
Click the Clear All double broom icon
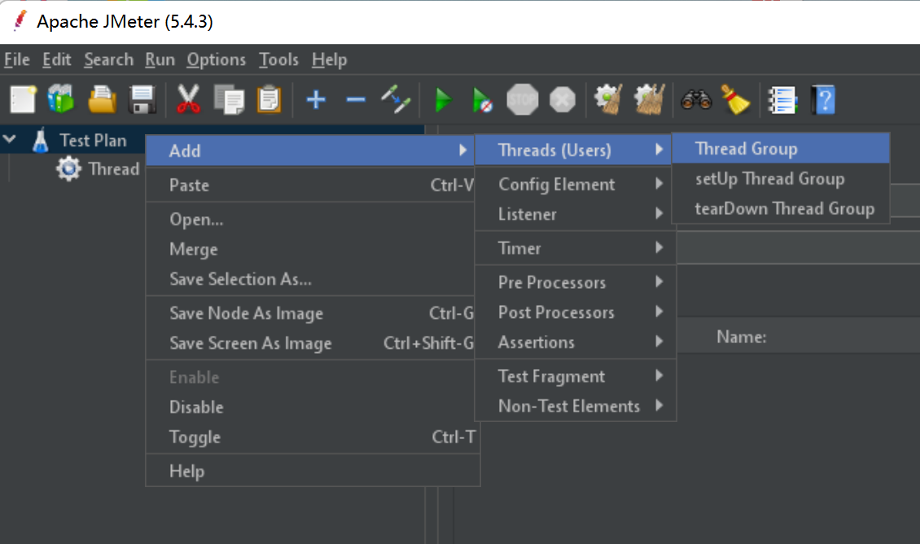click(650, 99)
